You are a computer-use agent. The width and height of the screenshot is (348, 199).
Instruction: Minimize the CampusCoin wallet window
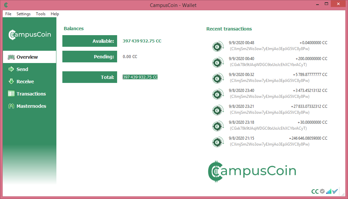(317, 4)
